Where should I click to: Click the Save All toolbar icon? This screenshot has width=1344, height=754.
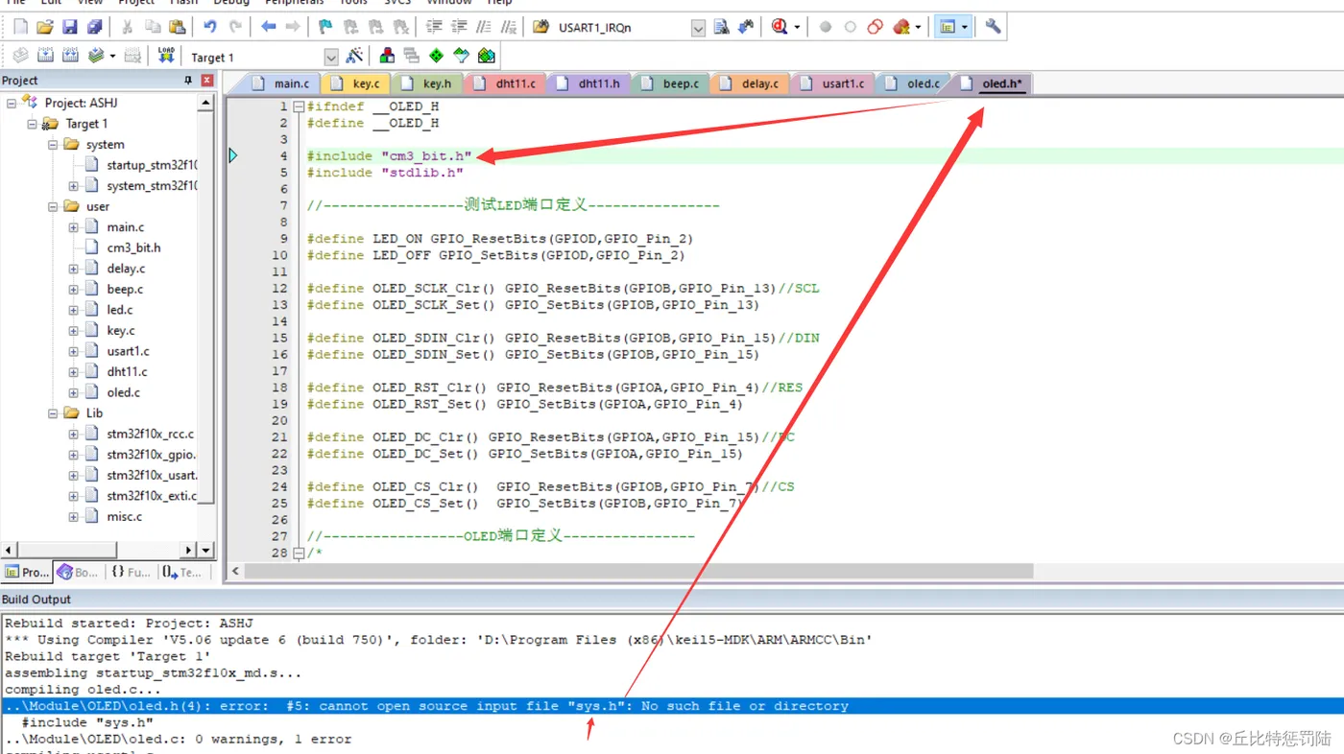pos(94,28)
